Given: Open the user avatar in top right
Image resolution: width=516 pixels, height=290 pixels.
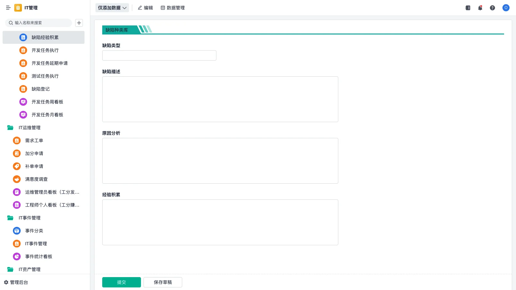Looking at the screenshot, I should pos(506,8).
